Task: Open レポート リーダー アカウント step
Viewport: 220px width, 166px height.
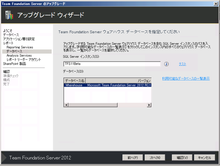Action: [24, 59]
